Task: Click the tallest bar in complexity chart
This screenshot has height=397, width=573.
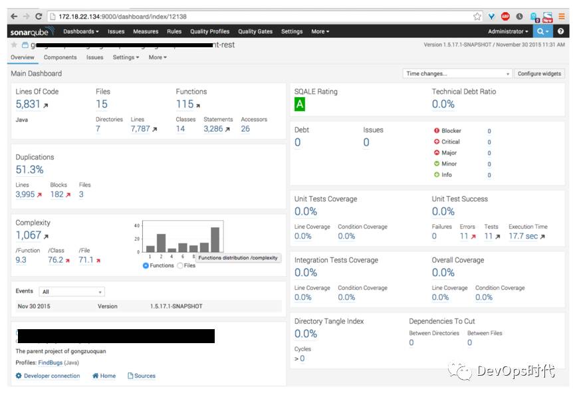Action: [215, 239]
